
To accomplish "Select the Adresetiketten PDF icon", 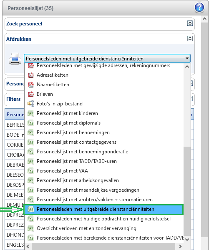I will coord(30,75).
